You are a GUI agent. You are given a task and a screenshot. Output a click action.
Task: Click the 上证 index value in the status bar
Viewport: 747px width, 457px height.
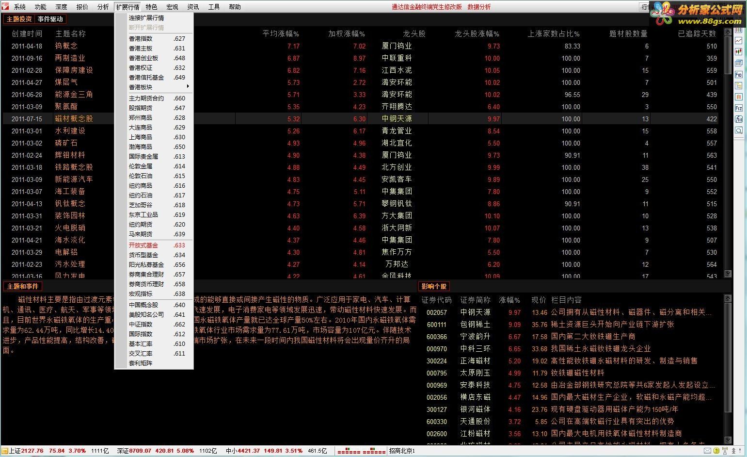click(32, 451)
